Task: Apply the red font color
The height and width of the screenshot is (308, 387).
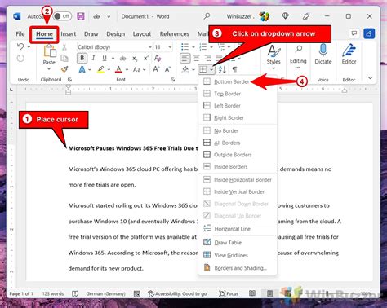Action: (118, 70)
